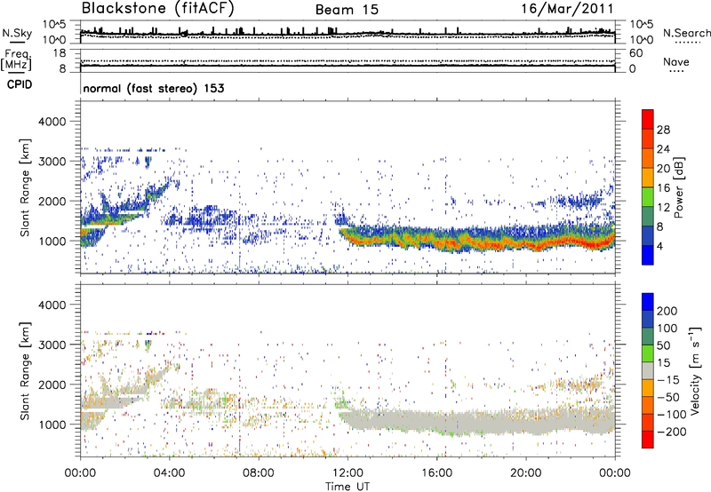
Task: Click the strong red-orange backscatter band after 12:00
Action: 481,243
